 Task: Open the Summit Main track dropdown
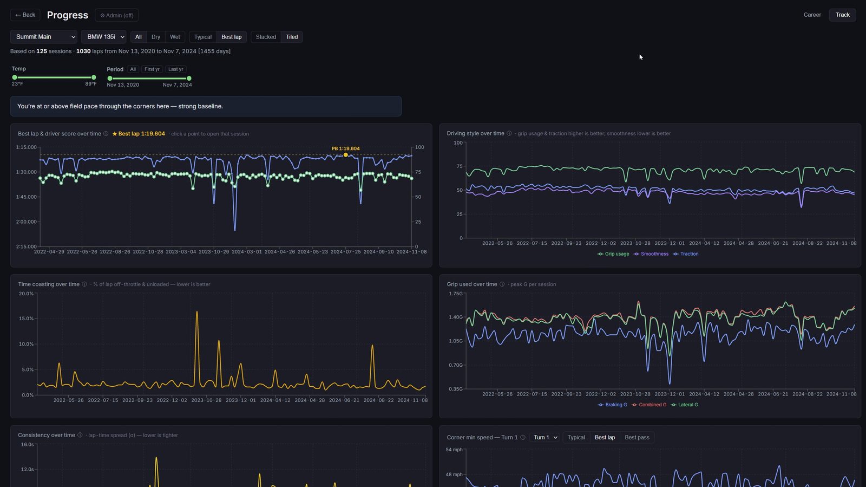pyautogui.click(x=44, y=37)
